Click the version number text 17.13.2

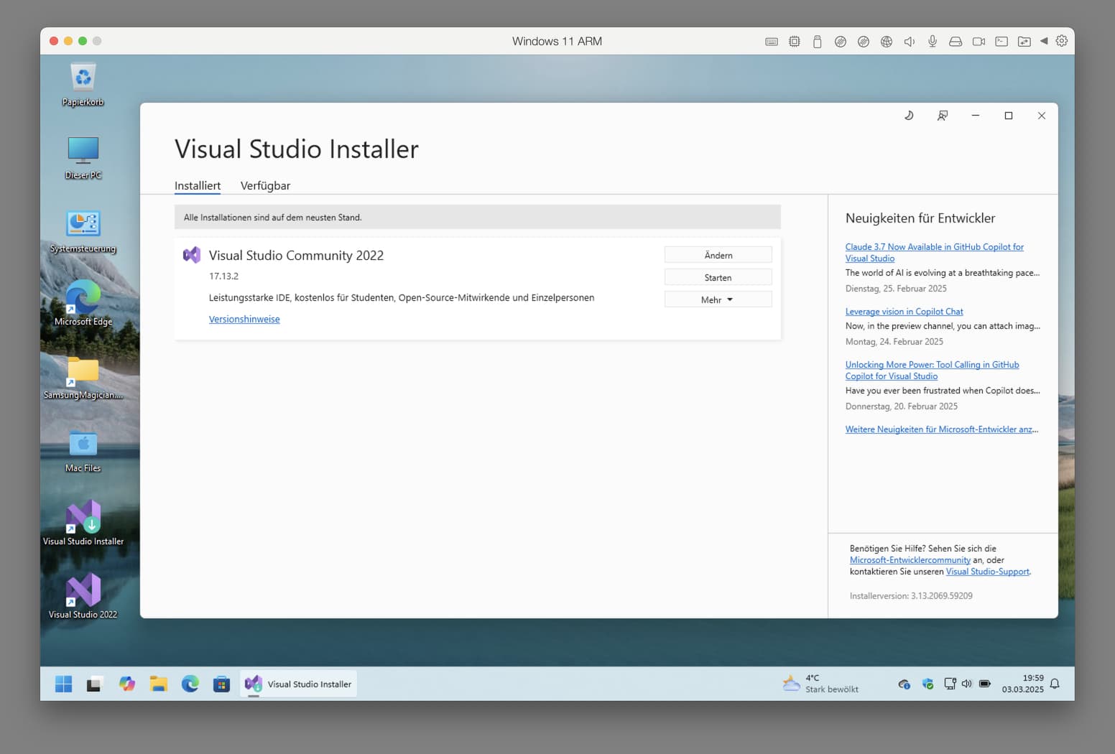click(223, 276)
